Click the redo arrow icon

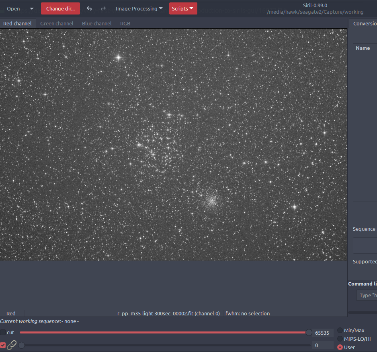pyautogui.click(x=103, y=8)
